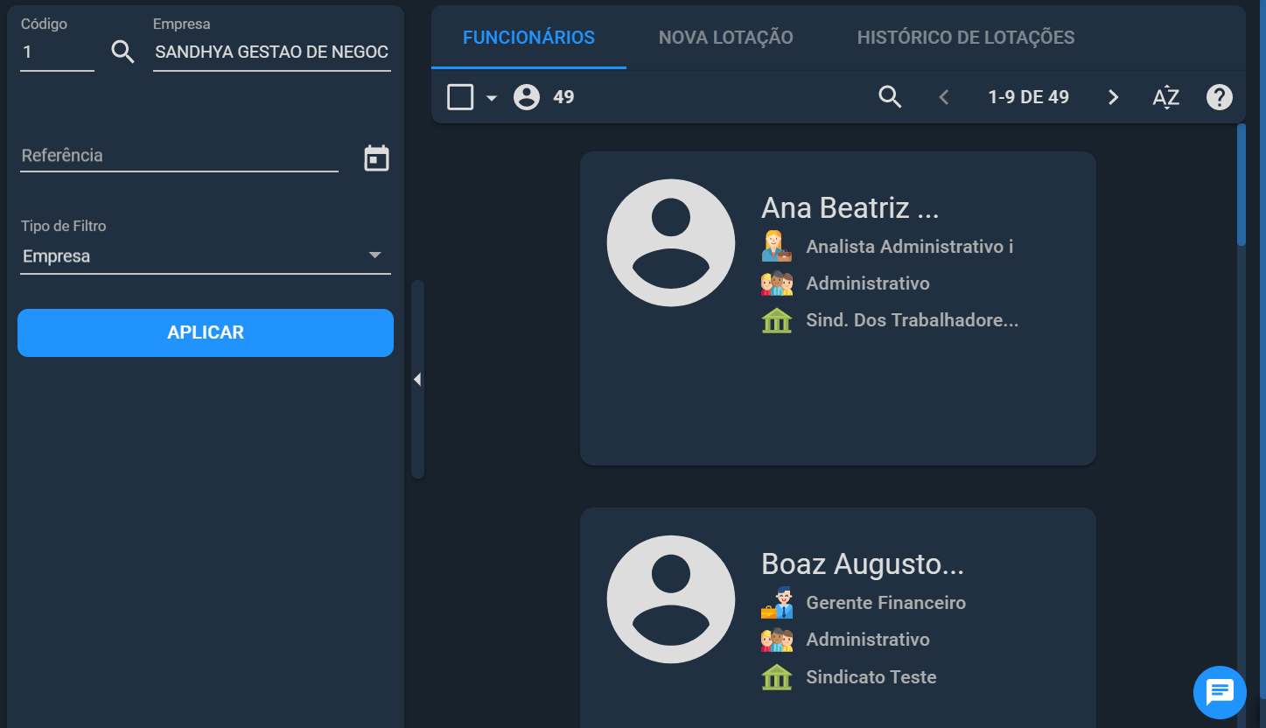Viewport: 1266px width, 728px height.
Task: Click the pagination label 1-9 DE 49
Action: tap(1029, 97)
